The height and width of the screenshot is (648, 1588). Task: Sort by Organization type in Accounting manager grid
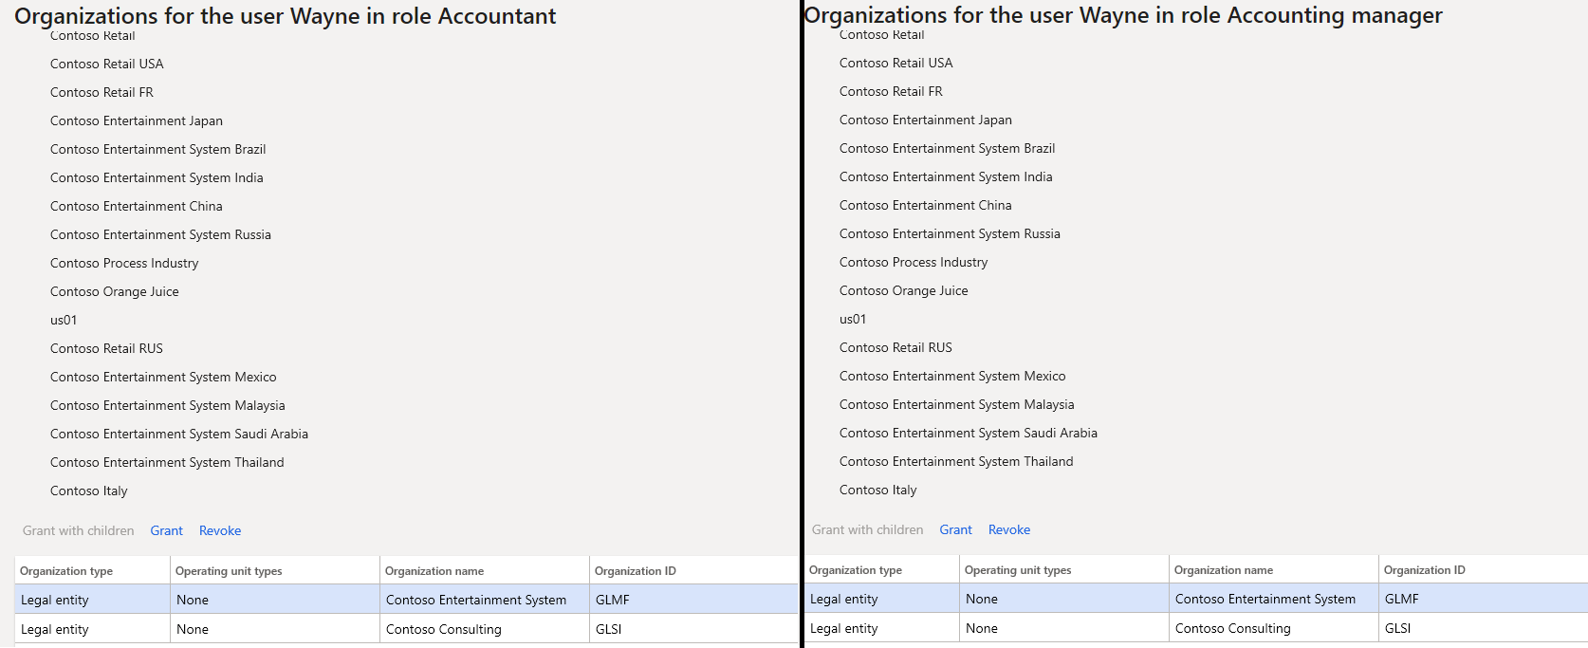click(856, 570)
